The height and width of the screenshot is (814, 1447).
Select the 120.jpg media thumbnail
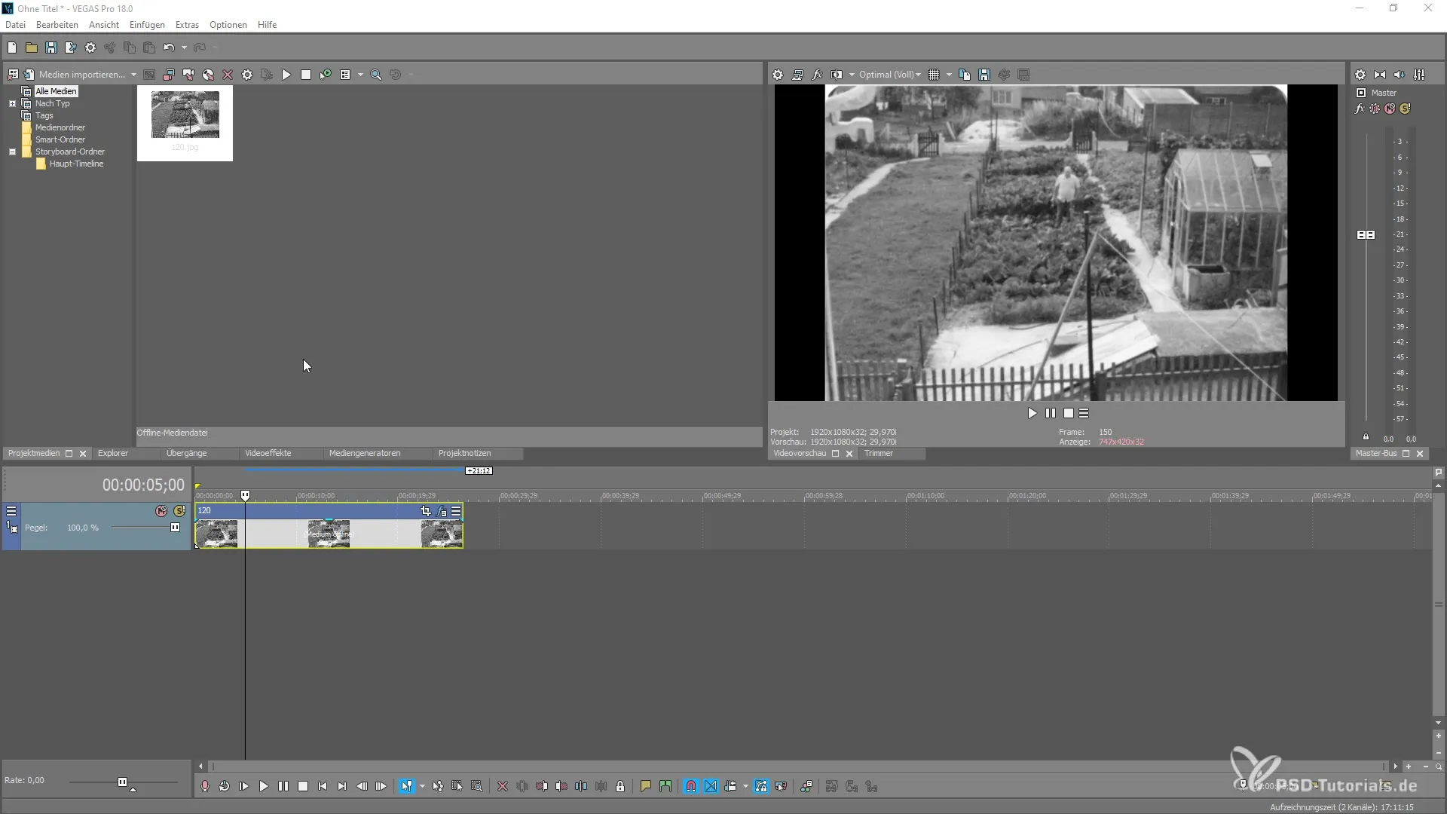coord(185,122)
